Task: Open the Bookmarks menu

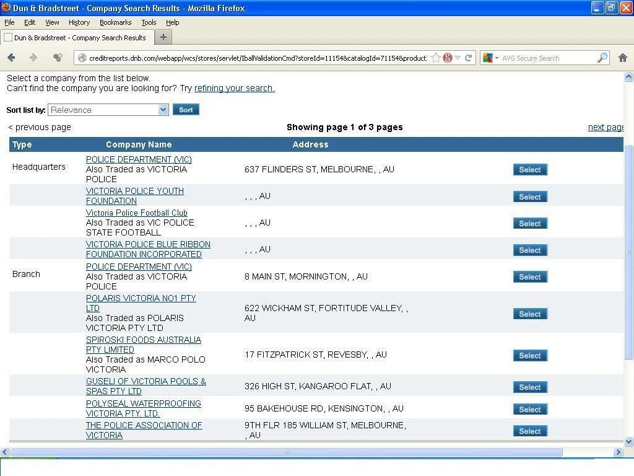Action: (115, 22)
